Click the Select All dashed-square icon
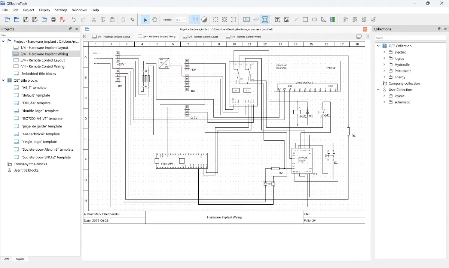449x268 pixels. click(216, 19)
